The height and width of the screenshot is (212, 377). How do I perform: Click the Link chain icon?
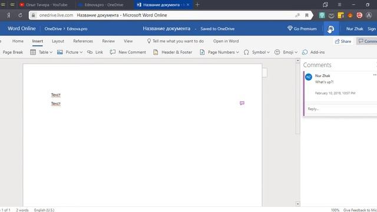(90, 52)
